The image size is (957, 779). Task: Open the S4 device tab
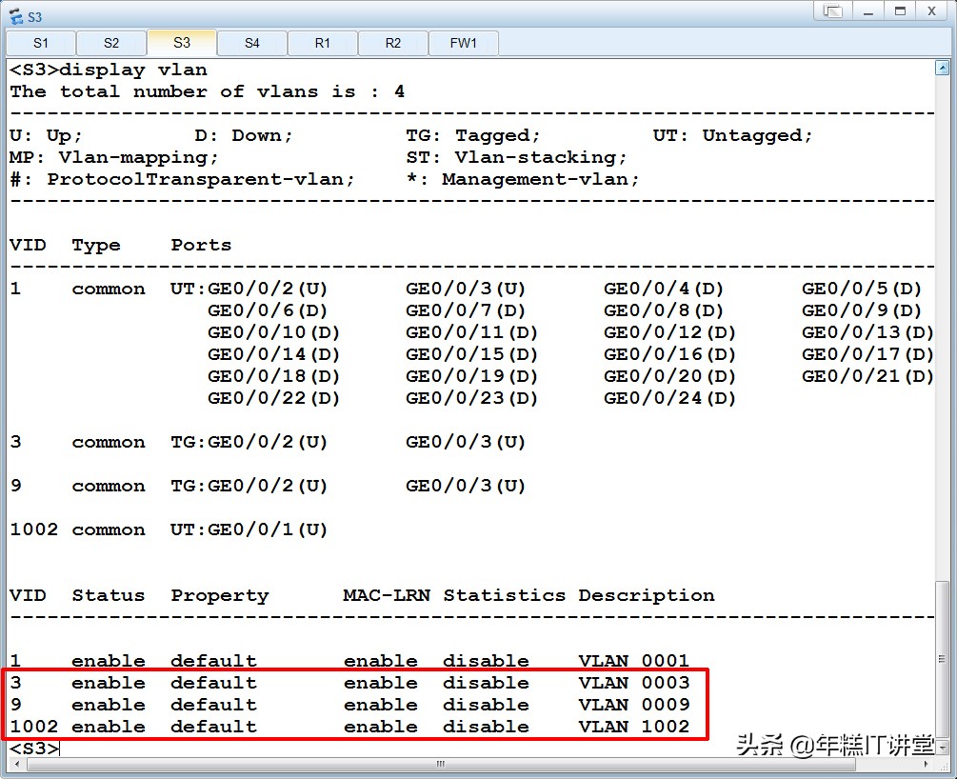click(x=252, y=44)
